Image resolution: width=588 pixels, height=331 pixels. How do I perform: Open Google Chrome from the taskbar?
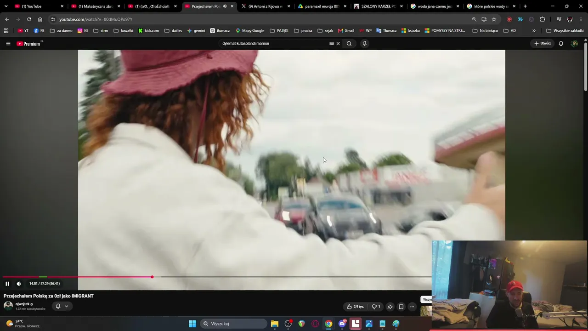(x=328, y=324)
